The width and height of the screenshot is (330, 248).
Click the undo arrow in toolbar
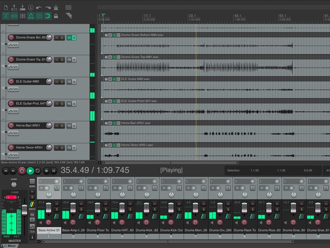click(x=39, y=8)
